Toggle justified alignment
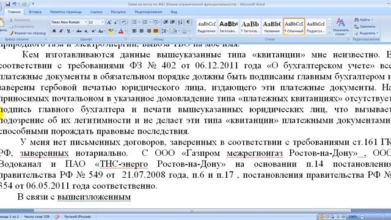The image size is (391, 220). point(156,31)
